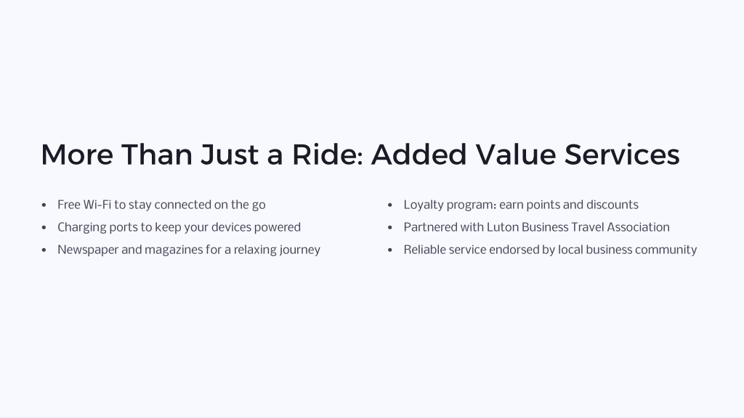Click the word 'Ride:' in the title
This screenshot has width=744, height=418.
point(328,155)
